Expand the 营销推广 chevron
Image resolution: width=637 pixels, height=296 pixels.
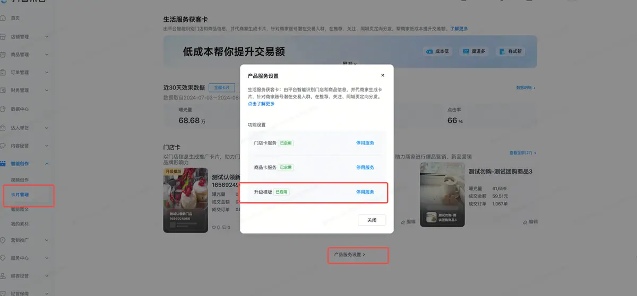[x=47, y=240]
